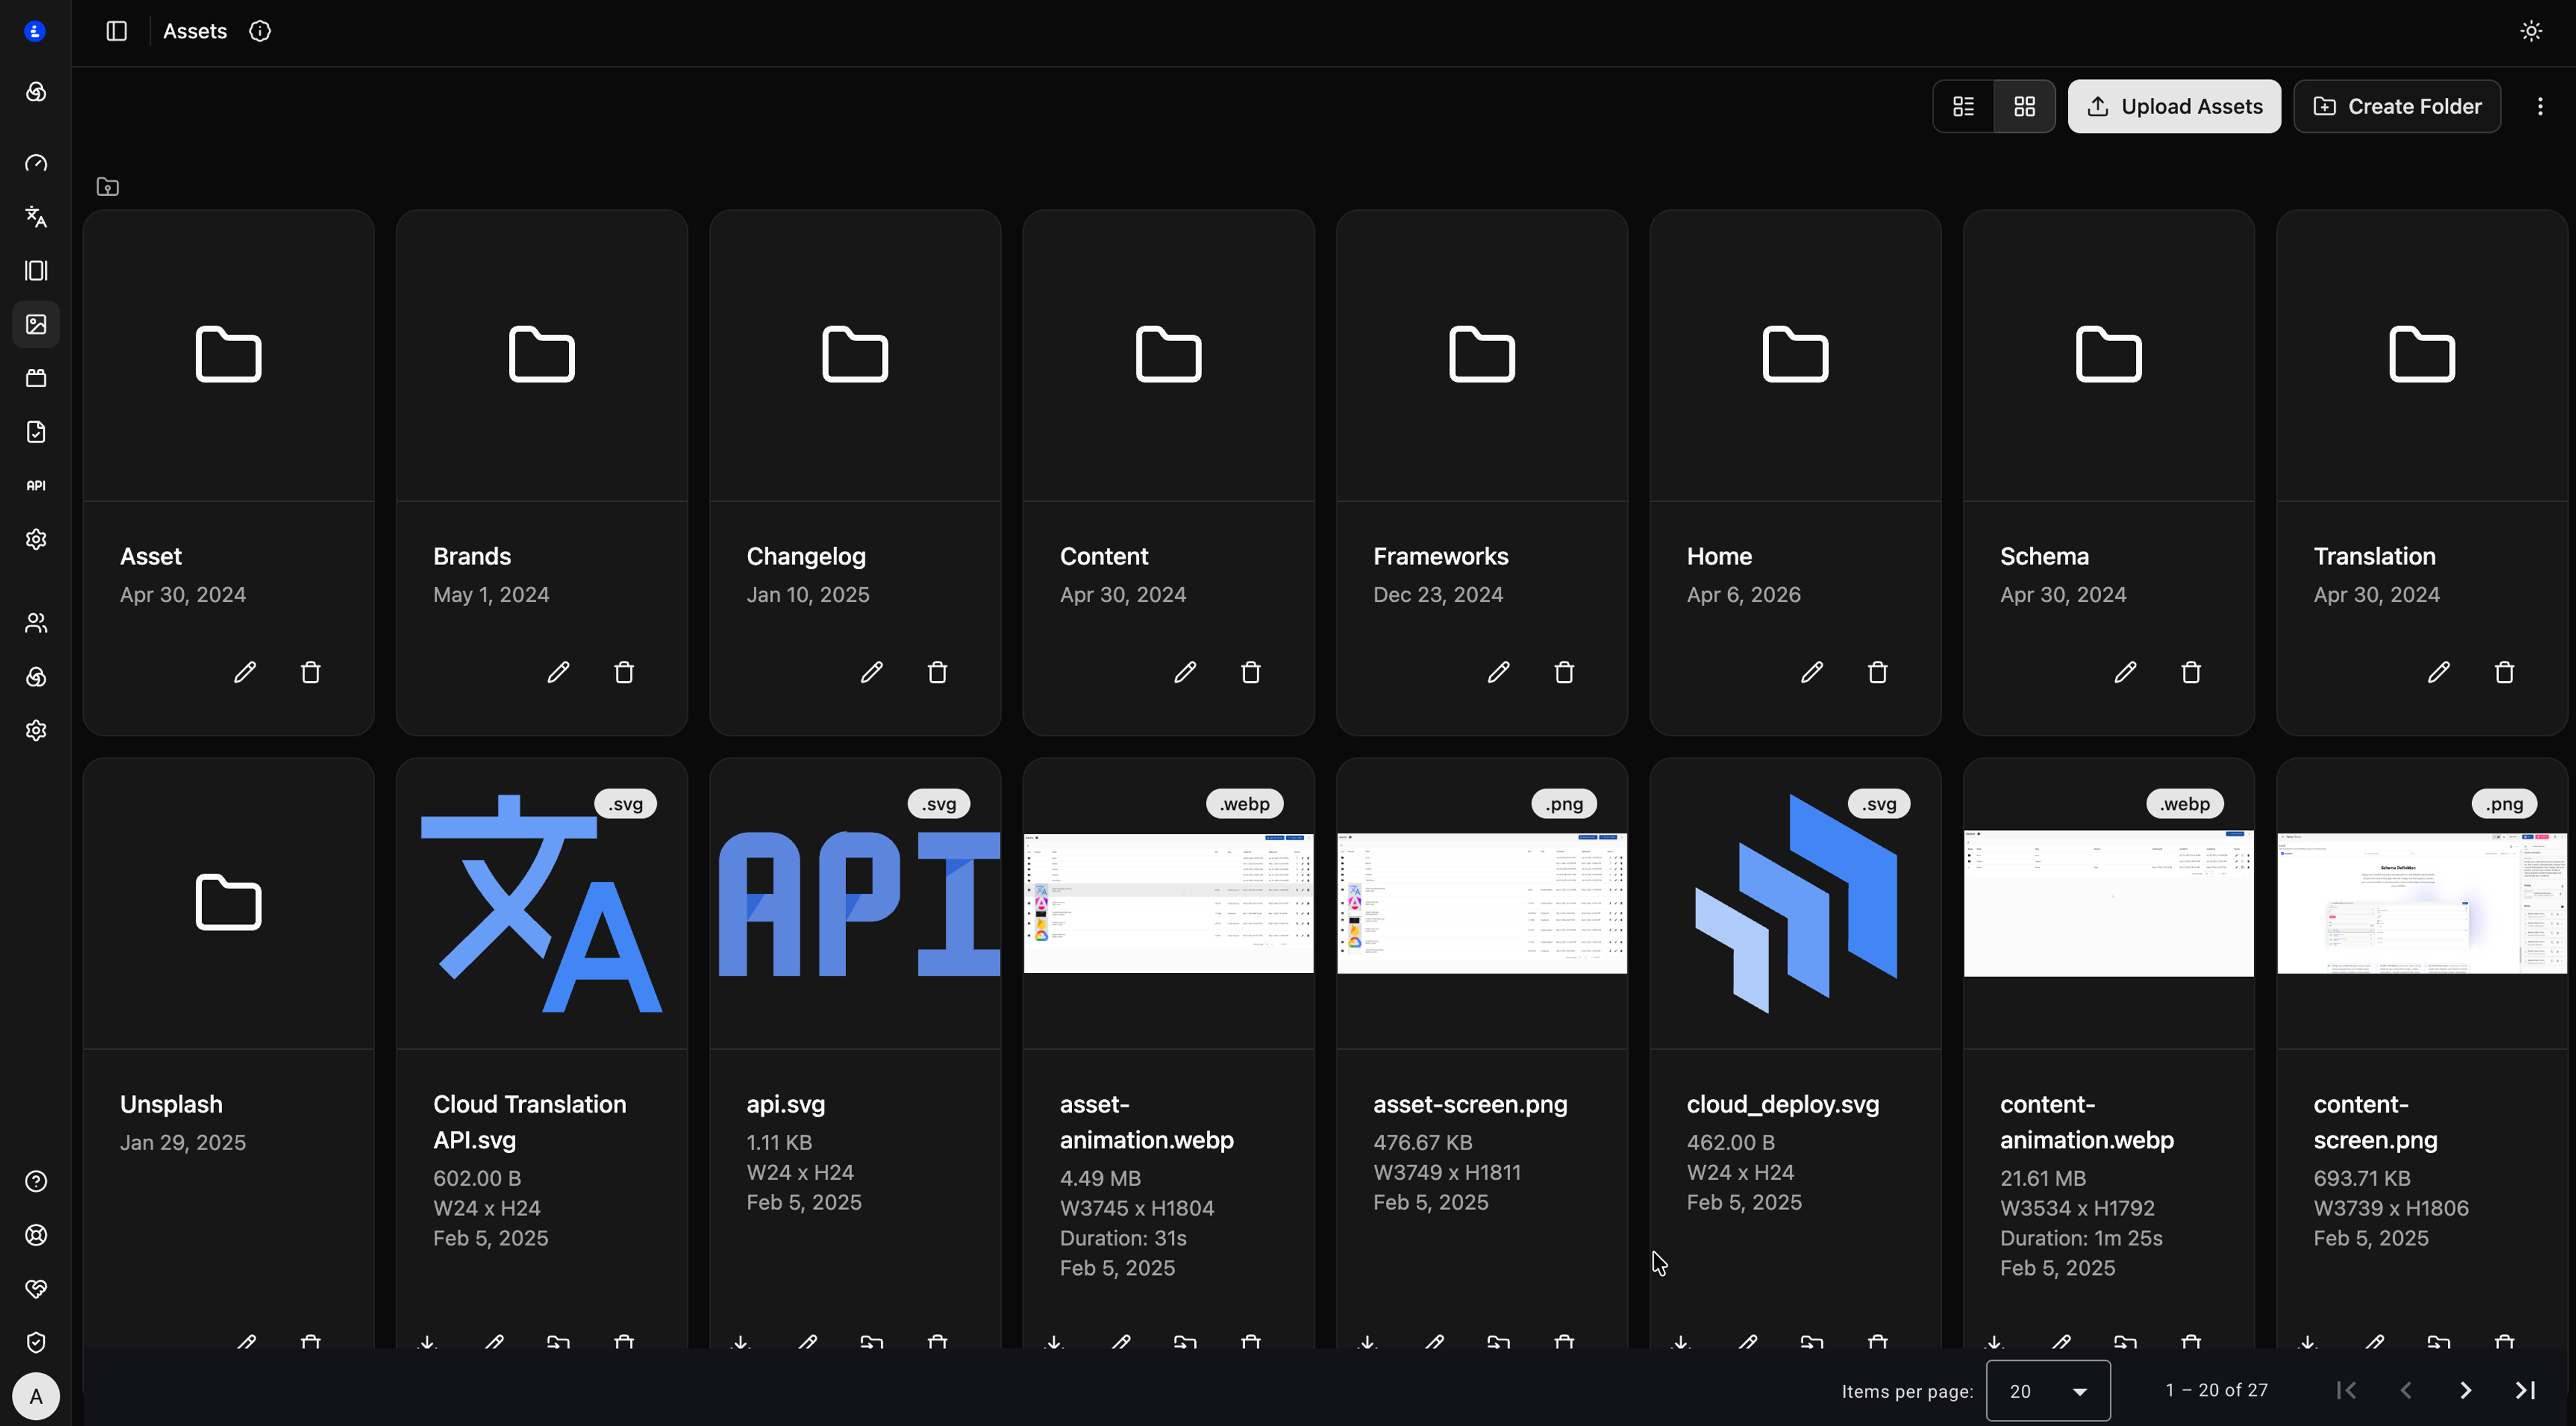2576x1426 pixels.
Task: Open the API sidebar icon
Action: pos(36,486)
